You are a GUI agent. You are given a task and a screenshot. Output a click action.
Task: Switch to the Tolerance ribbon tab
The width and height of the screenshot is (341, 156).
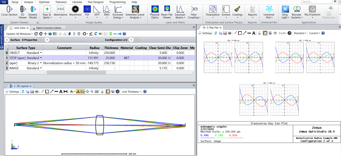click(61, 2)
